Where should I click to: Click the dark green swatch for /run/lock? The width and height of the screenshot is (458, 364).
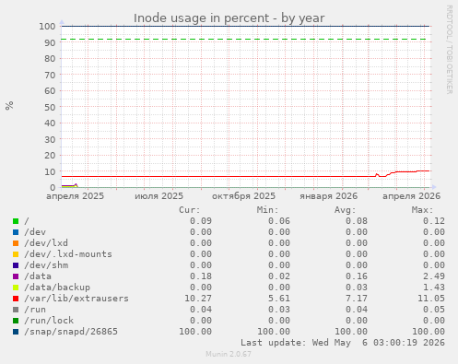[x=16, y=321]
